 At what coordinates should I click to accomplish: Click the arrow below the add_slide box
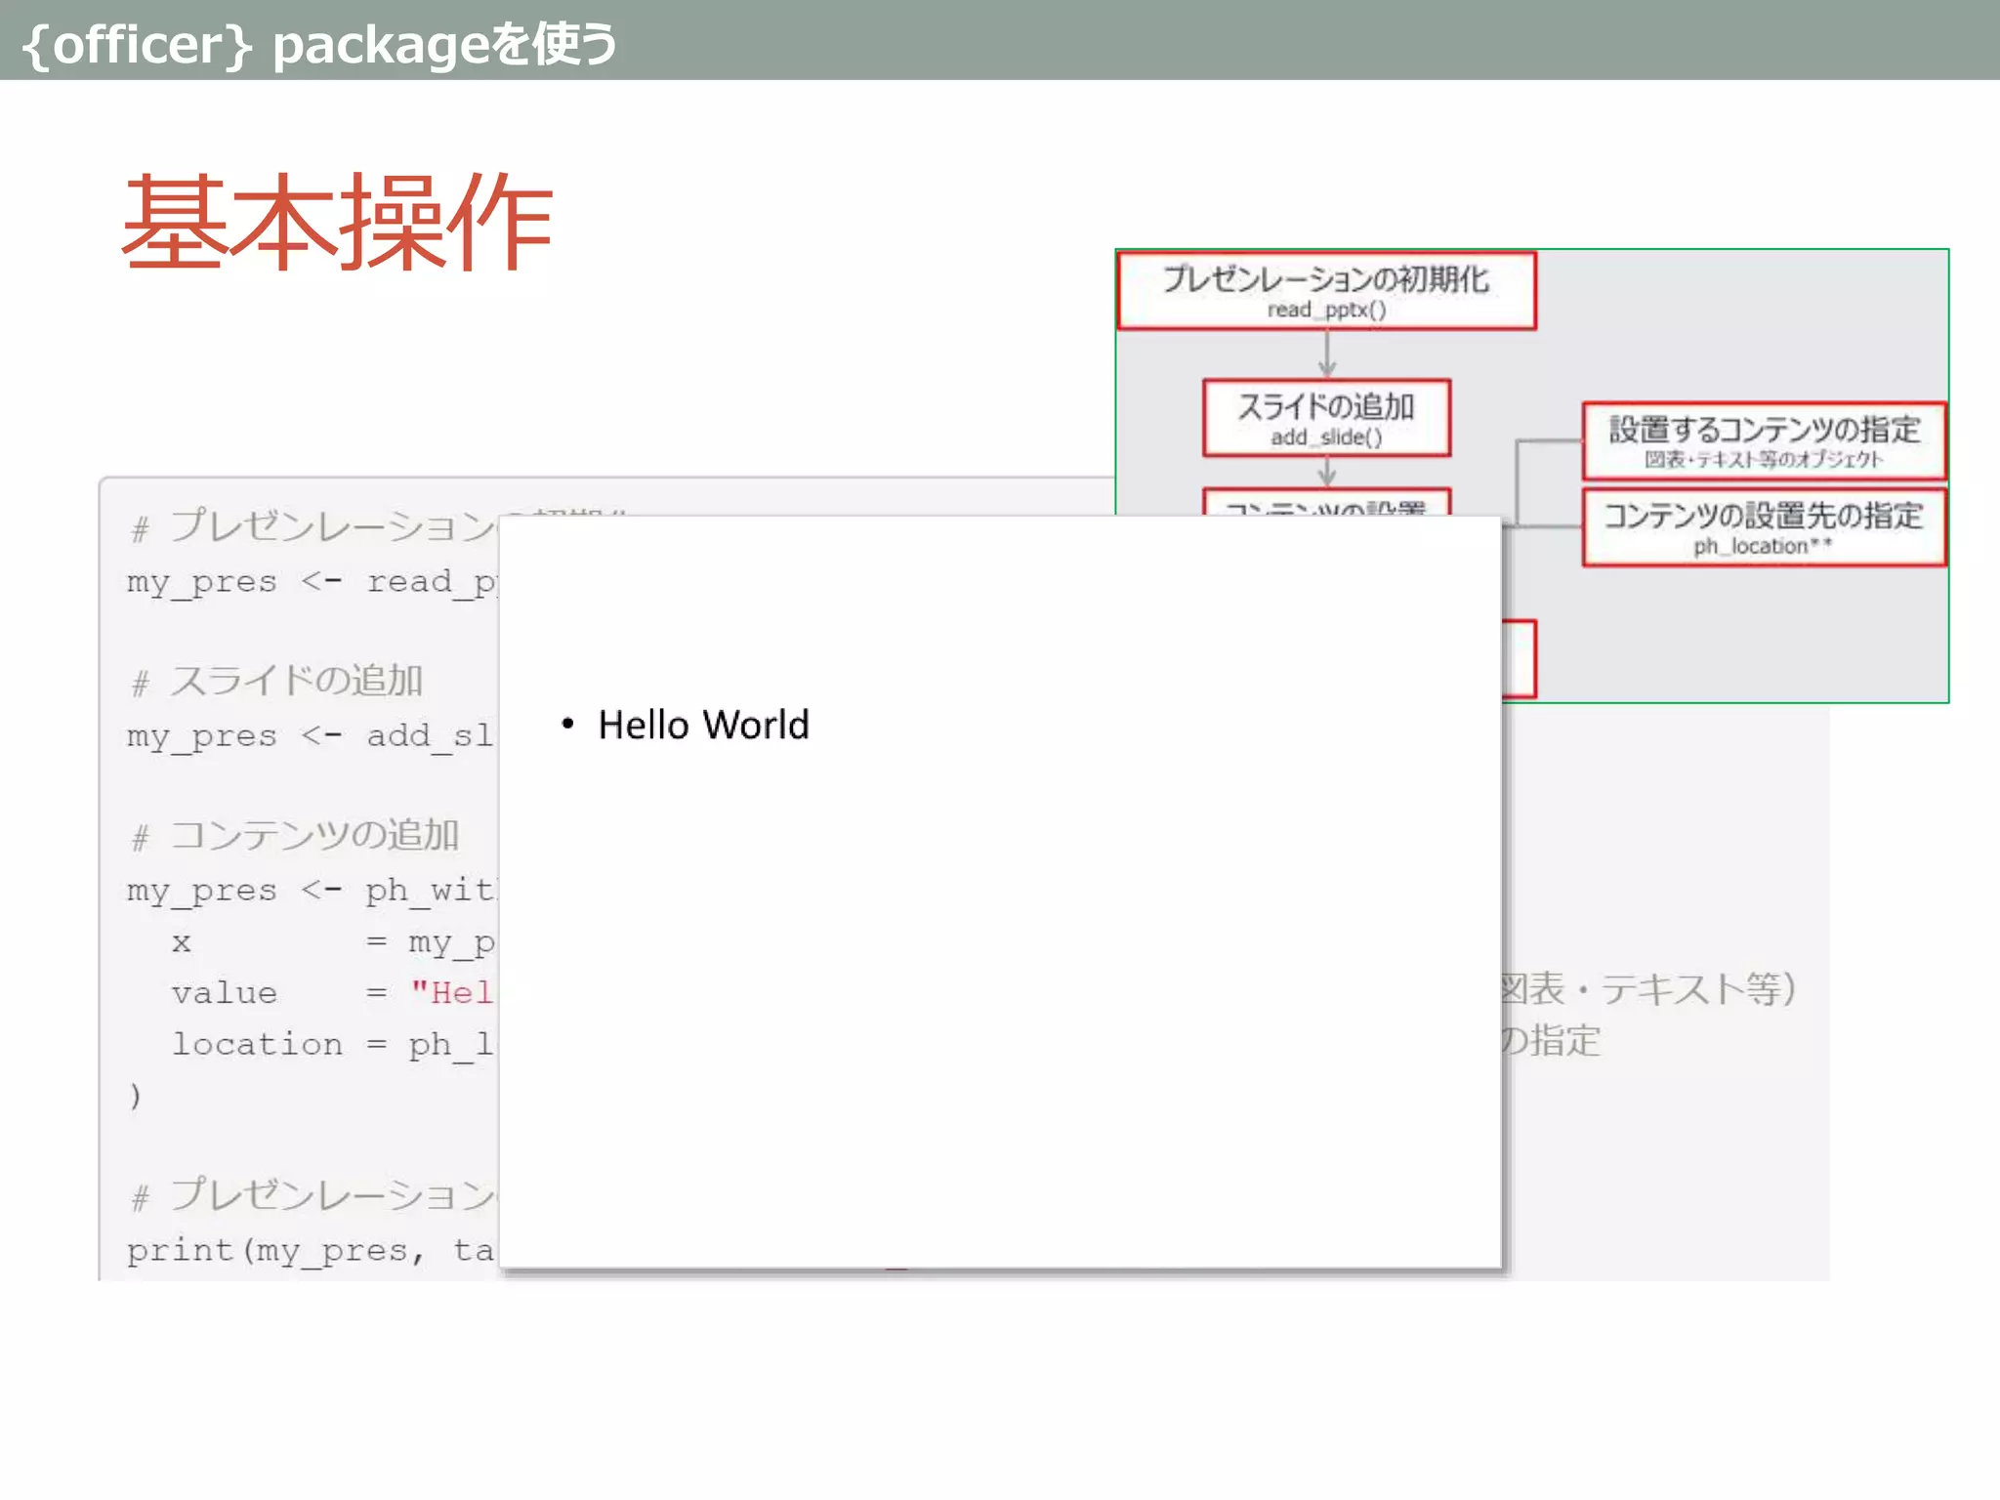coord(1326,472)
